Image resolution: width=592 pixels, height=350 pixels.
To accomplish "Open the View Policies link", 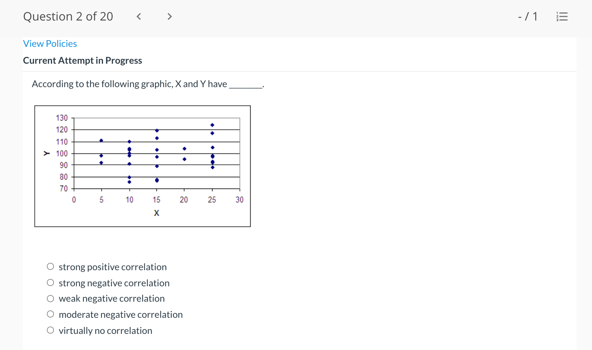I will [50, 44].
